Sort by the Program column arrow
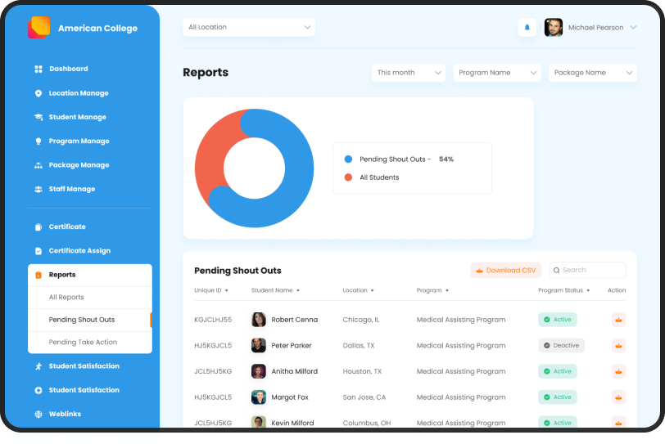The width and height of the screenshot is (665, 444). [x=447, y=291]
